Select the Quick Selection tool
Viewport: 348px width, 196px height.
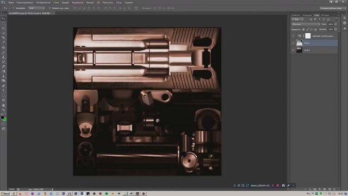3,33
